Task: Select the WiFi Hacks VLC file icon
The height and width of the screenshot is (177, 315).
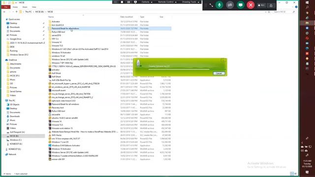Action: pos(50,135)
